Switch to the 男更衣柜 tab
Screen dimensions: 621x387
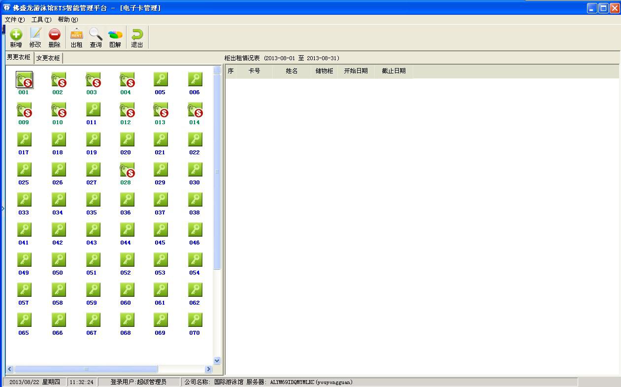tap(19, 57)
